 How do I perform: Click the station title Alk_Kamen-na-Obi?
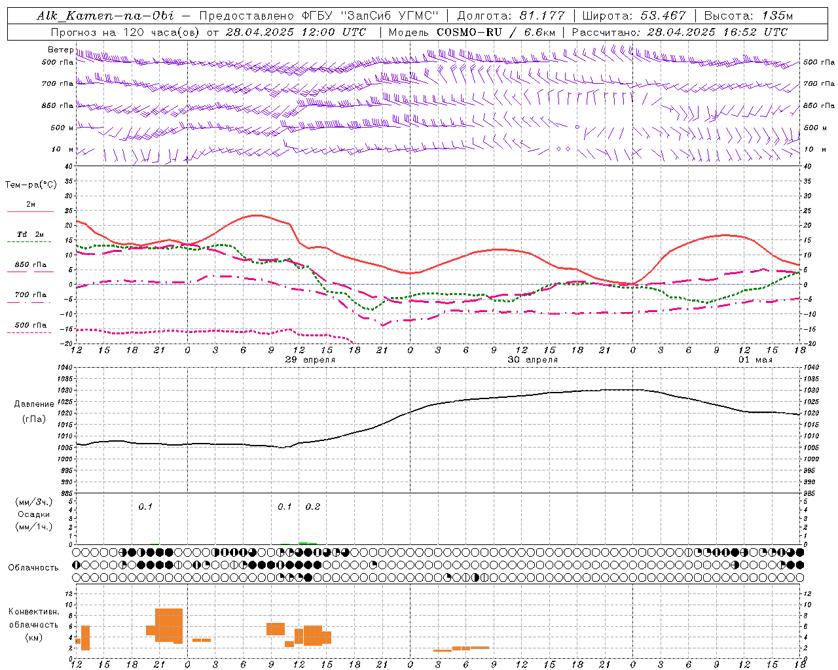pyautogui.click(x=105, y=16)
